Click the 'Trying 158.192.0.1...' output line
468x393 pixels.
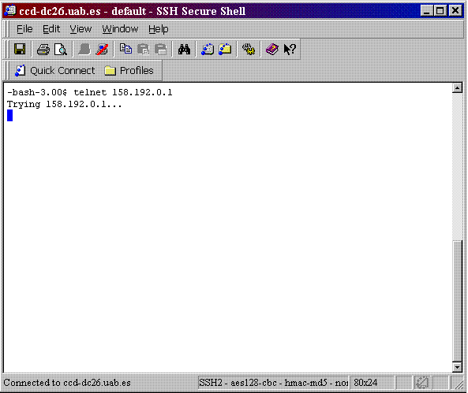click(64, 104)
